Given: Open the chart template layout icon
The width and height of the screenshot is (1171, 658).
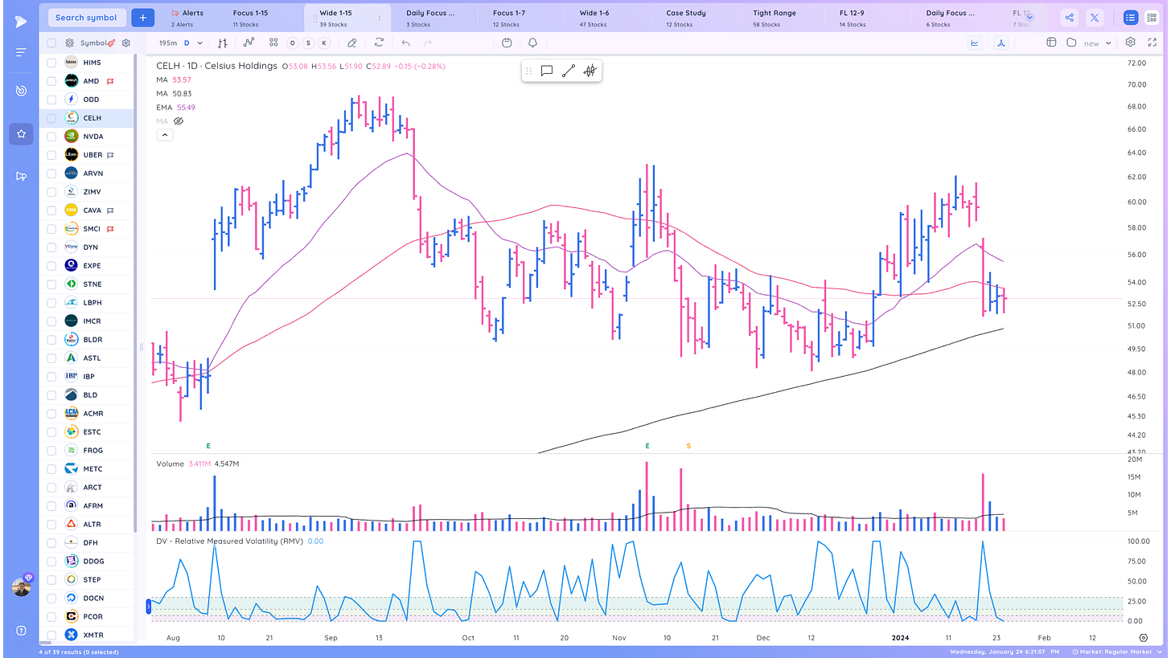Looking at the screenshot, I should (1051, 43).
